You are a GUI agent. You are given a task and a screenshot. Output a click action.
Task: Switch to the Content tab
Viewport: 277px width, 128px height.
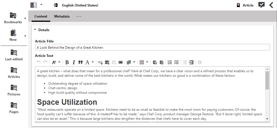(x=41, y=16)
